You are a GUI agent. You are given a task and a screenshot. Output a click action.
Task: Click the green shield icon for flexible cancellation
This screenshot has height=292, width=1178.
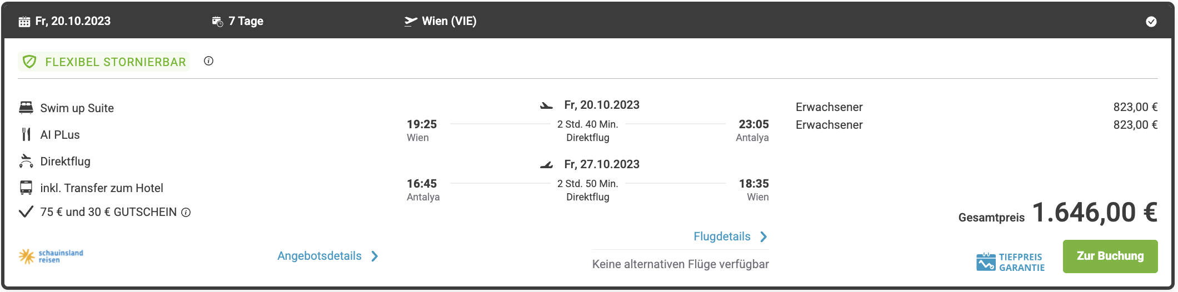(30, 62)
